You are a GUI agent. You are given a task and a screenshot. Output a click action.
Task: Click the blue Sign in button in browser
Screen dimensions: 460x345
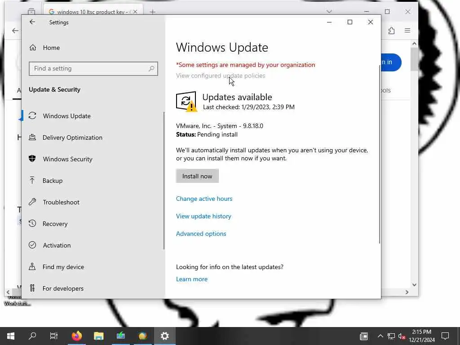click(391, 62)
